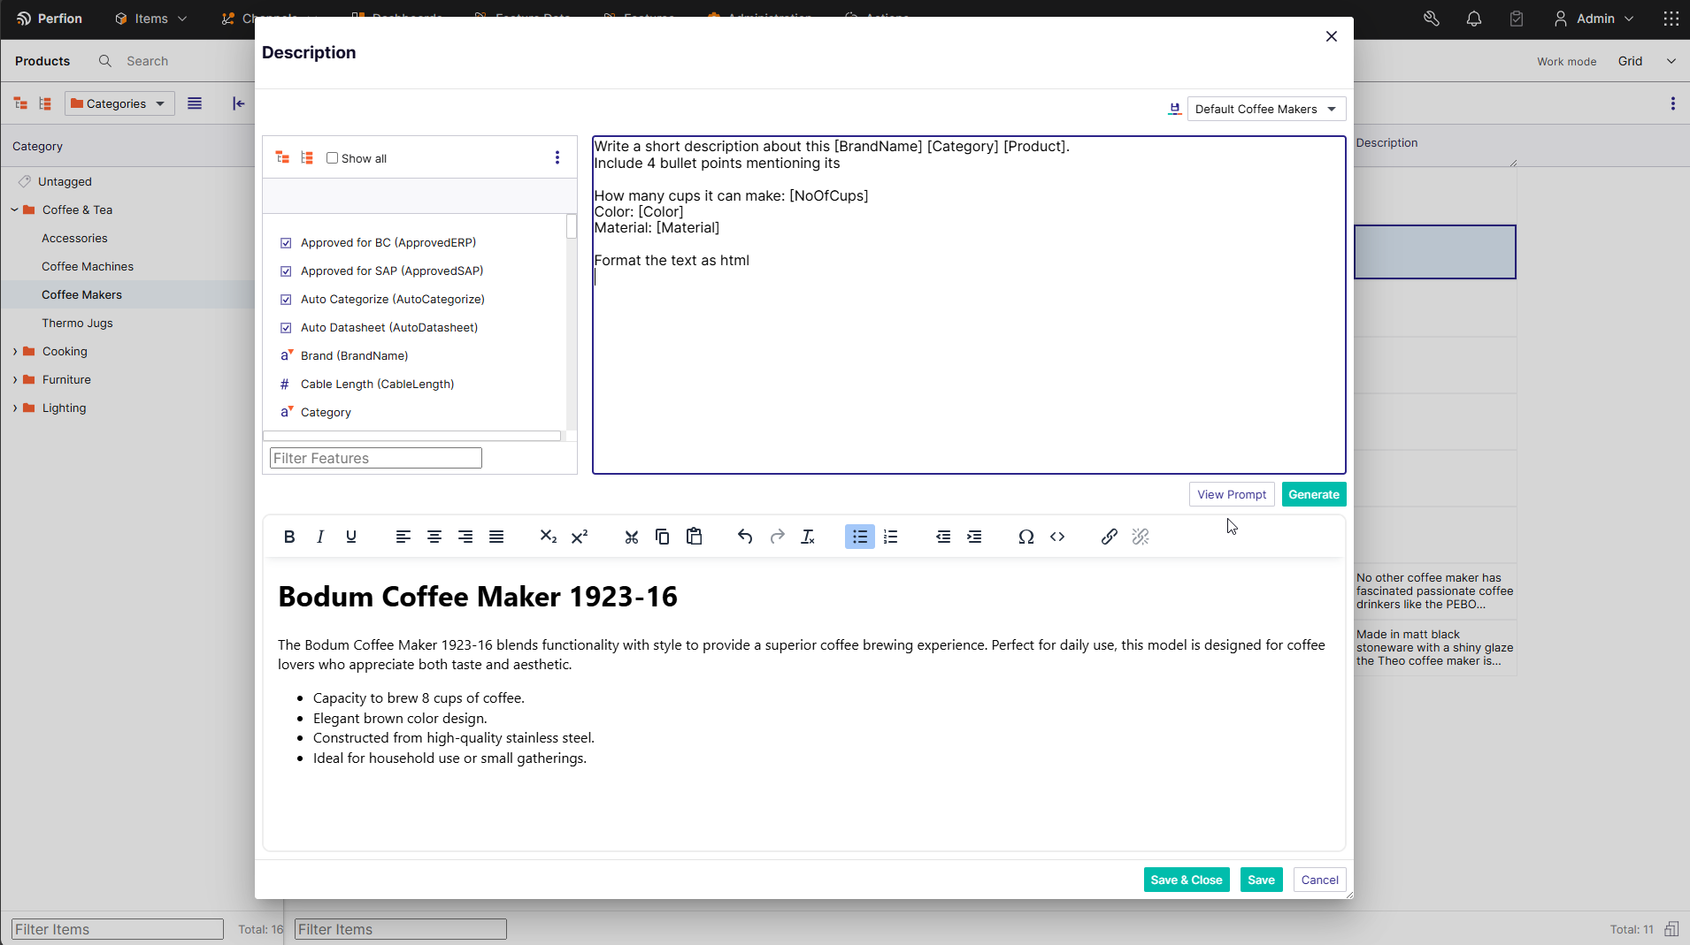Expand the Lighting category
The height and width of the screenshot is (945, 1690).
(x=14, y=408)
